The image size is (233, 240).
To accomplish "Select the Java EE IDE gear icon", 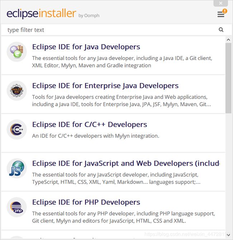I will tap(16, 91).
